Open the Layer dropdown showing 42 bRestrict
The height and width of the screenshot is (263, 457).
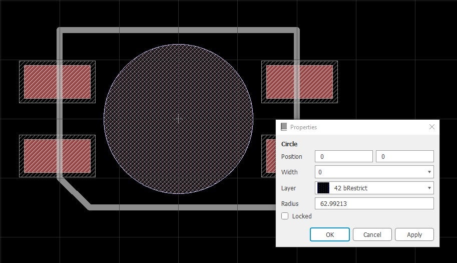click(x=429, y=188)
